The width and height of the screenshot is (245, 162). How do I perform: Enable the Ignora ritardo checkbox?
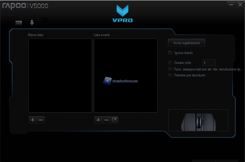pos(170,53)
